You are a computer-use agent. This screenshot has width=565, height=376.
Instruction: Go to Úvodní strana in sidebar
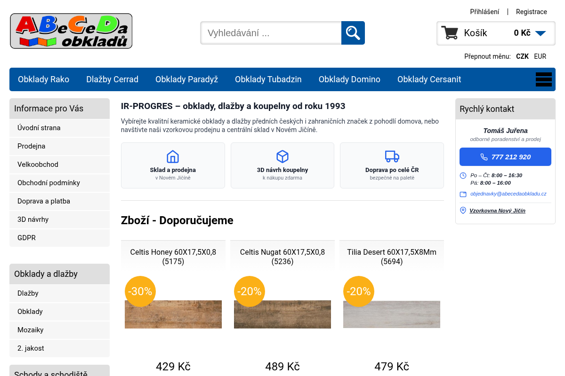click(x=59, y=128)
